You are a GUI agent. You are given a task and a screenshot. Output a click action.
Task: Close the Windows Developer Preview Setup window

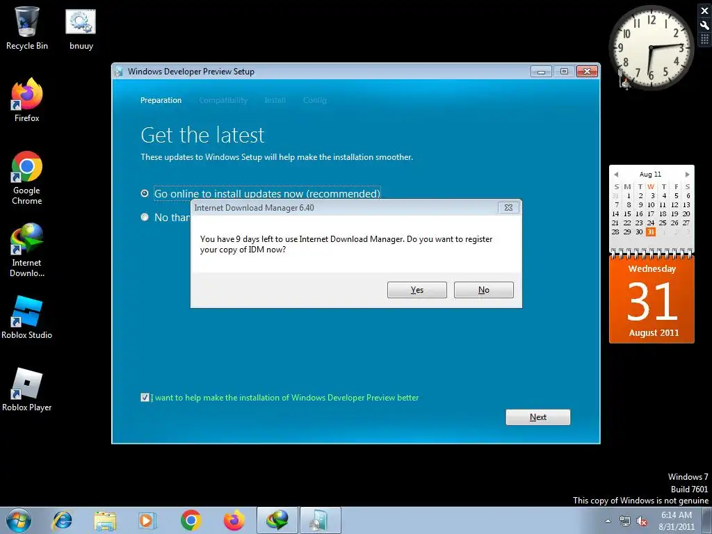tap(587, 72)
